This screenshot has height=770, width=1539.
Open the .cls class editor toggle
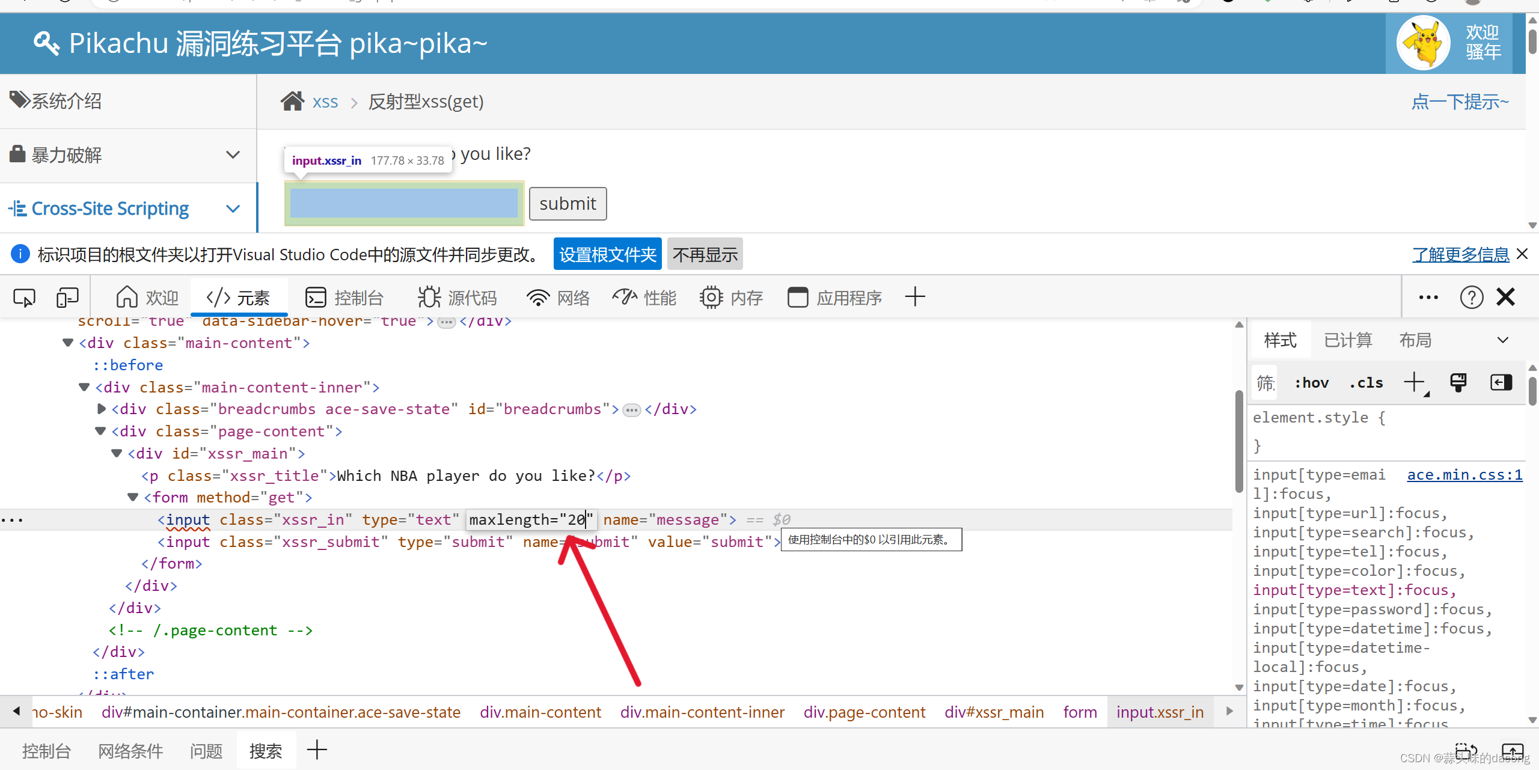[1366, 383]
